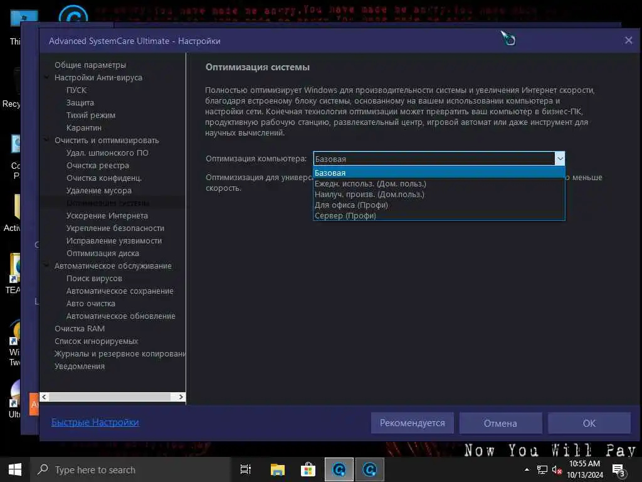
Task: Open Автоматическое сохранение settings
Action: point(120,291)
